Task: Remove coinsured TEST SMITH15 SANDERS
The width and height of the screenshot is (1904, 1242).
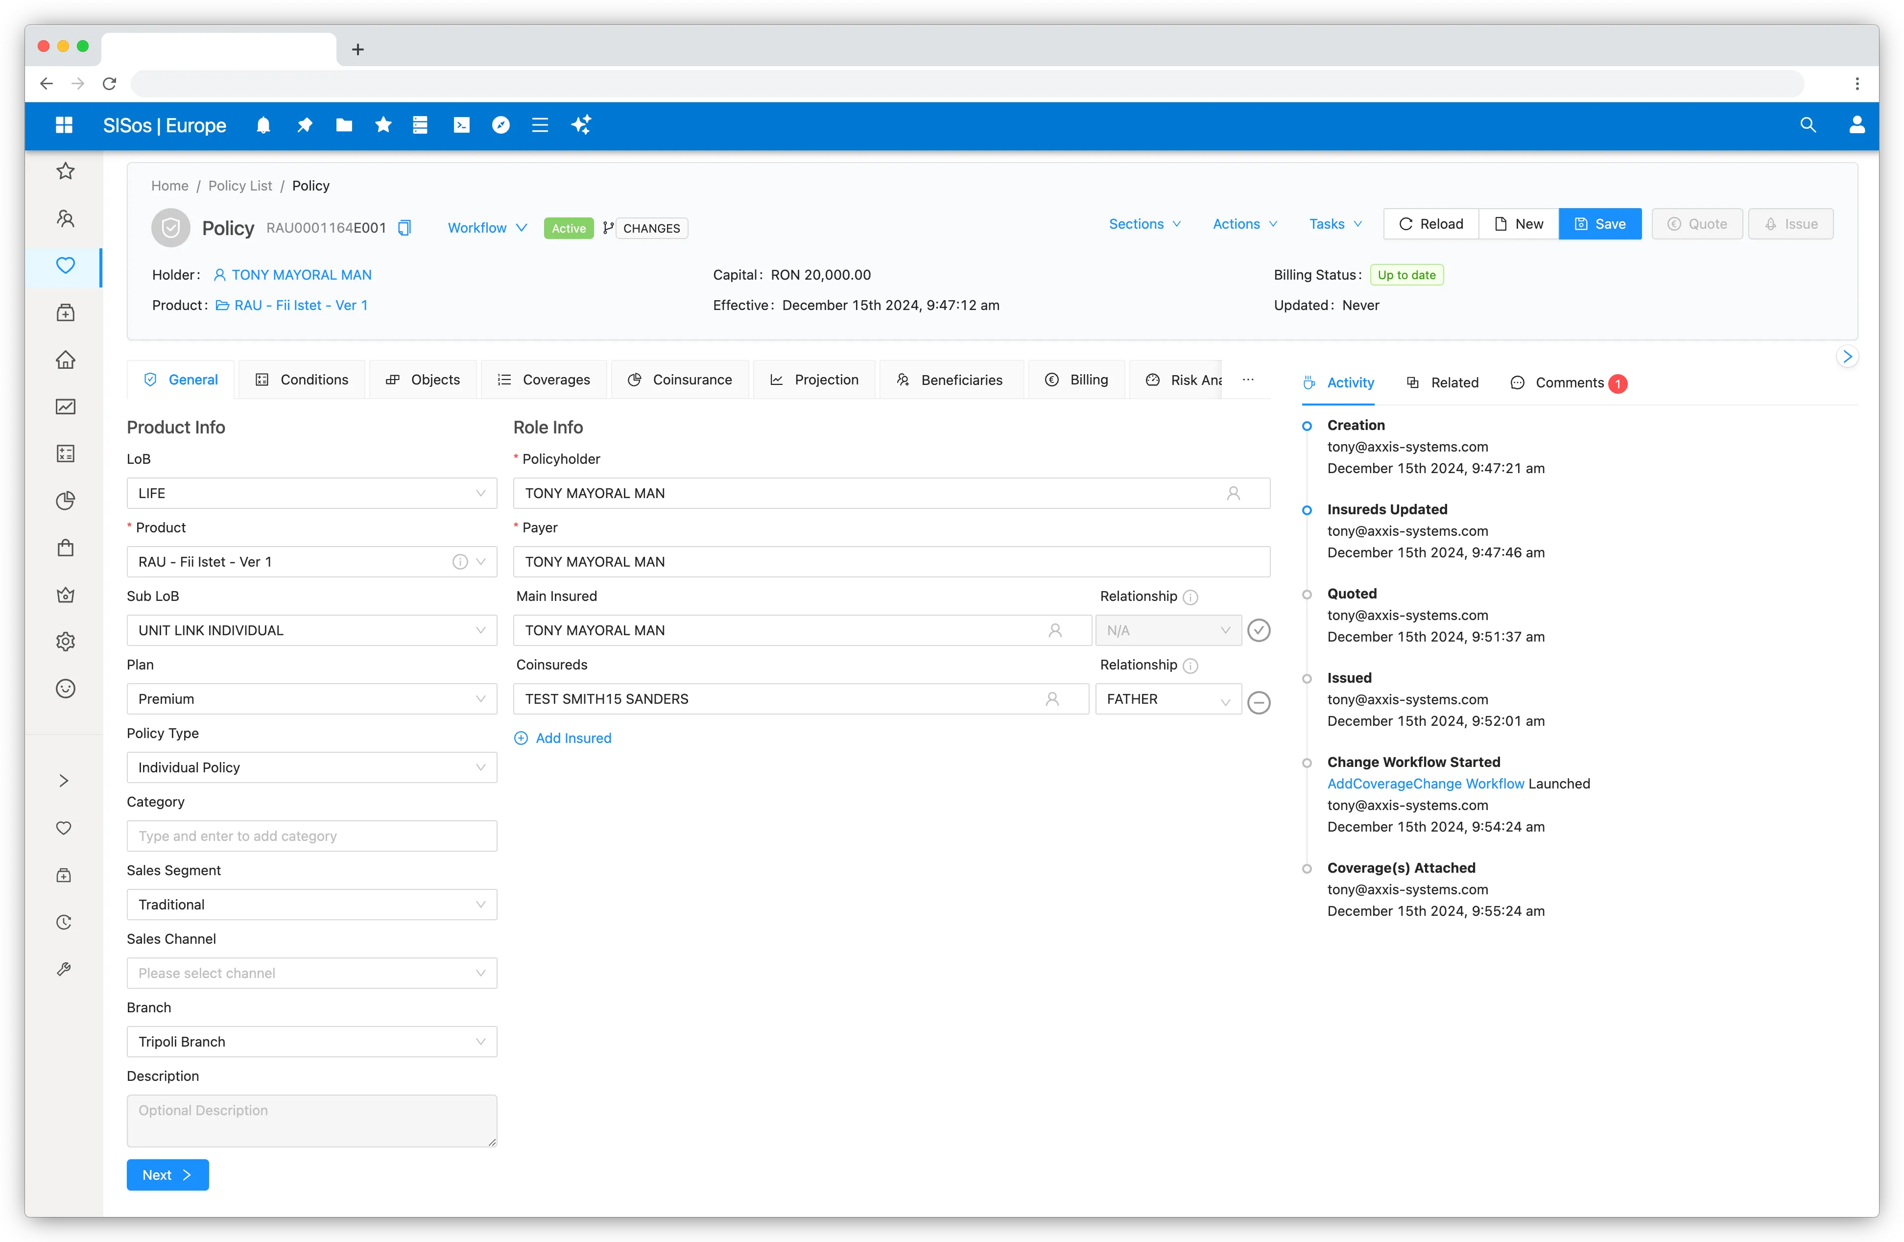Action: tap(1259, 703)
